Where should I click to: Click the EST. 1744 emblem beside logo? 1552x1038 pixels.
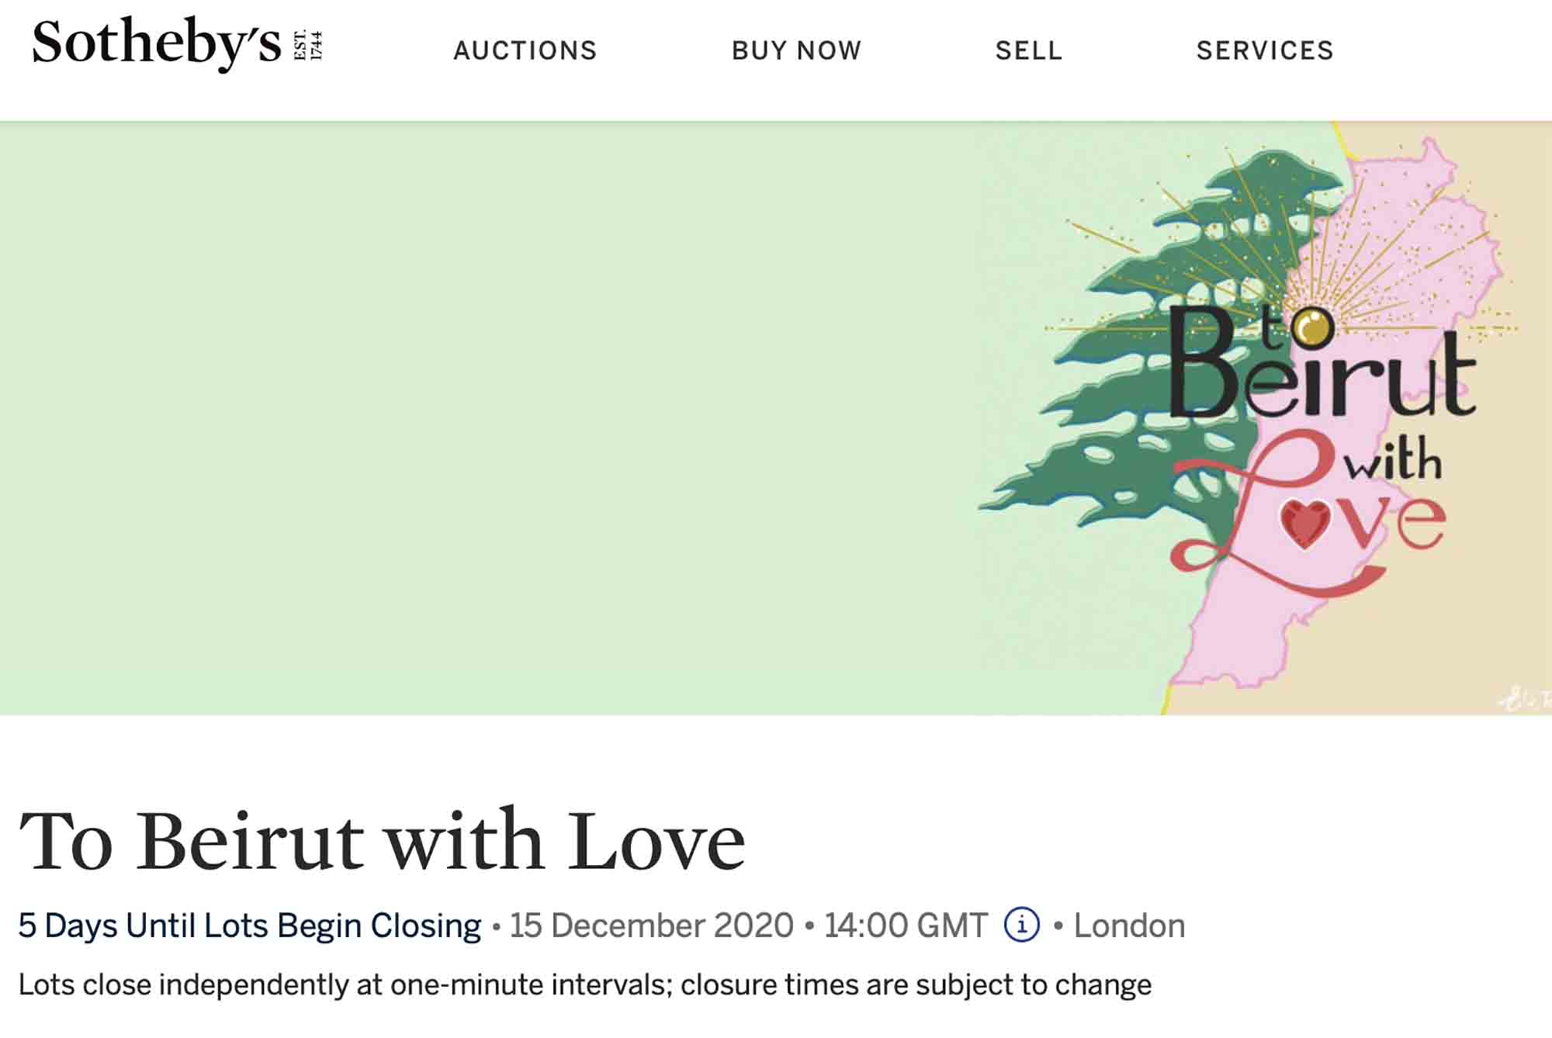pos(308,45)
